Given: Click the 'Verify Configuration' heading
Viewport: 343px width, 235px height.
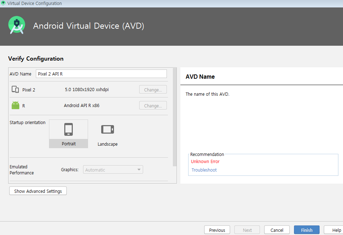Looking at the screenshot, I should coord(36,58).
